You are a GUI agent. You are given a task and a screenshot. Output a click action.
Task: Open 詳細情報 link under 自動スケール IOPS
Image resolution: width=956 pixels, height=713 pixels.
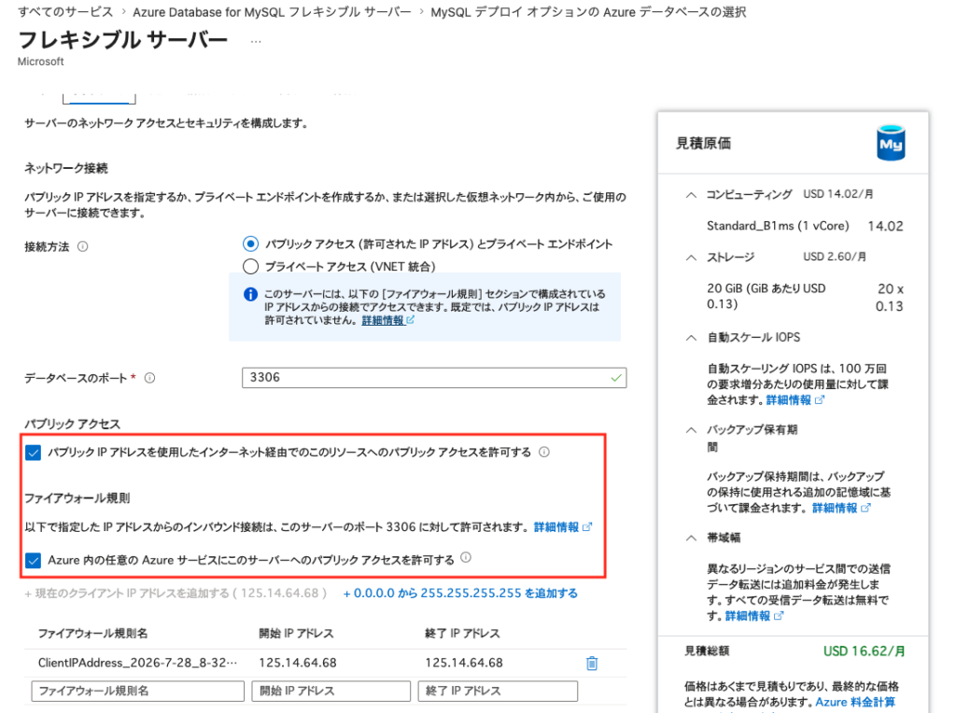pyautogui.click(x=795, y=399)
